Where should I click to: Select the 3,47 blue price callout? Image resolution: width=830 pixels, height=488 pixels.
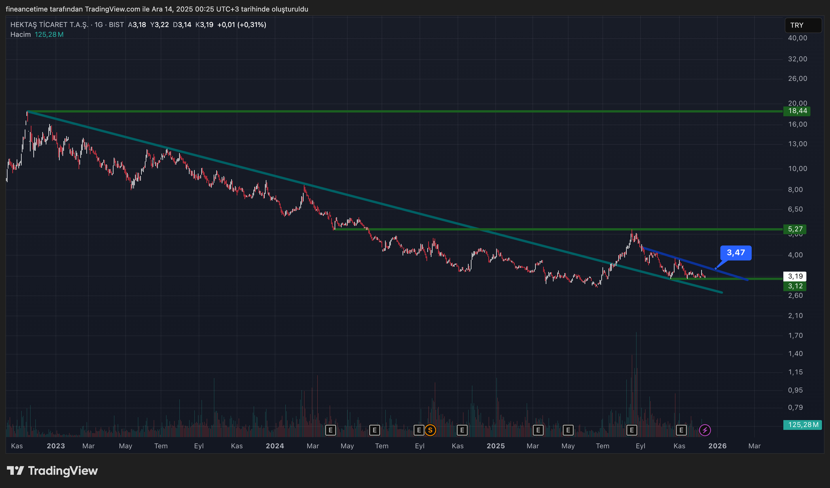point(736,253)
